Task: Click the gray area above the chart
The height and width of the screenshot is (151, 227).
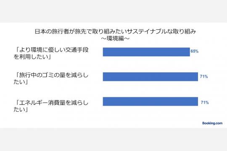Action: tap(113, 11)
